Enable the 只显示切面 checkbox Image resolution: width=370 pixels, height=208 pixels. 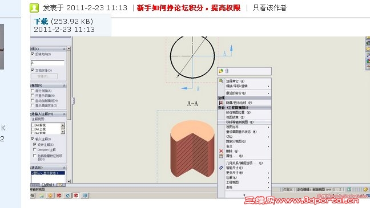[33, 95]
